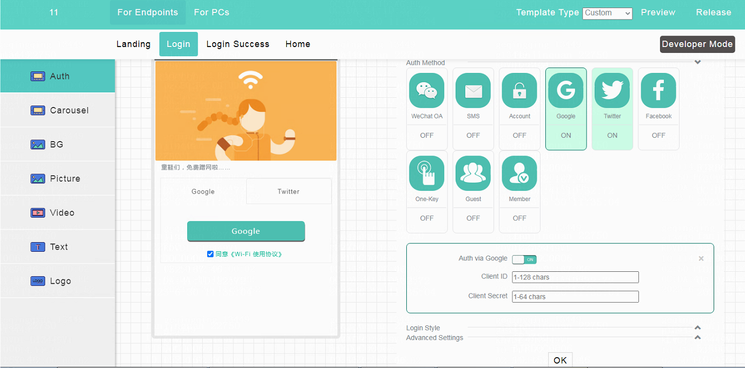Viewport: 745px width, 368px height.
Task: Open the Template Type dropdown
Action: pos(608,13)
